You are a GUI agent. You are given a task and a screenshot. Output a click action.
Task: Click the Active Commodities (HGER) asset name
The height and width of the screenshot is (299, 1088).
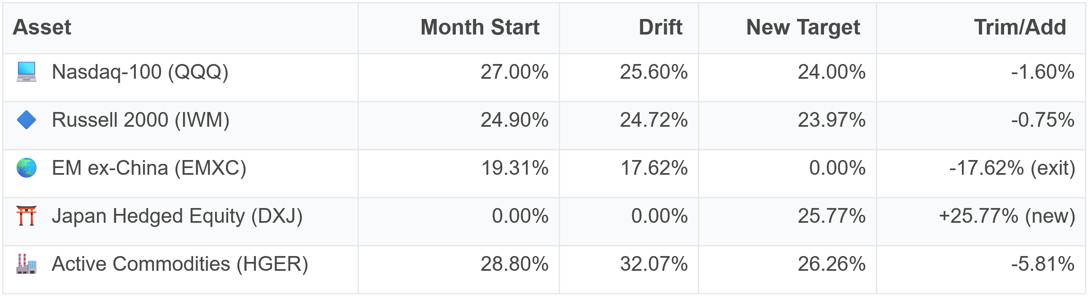pos(180,264)
